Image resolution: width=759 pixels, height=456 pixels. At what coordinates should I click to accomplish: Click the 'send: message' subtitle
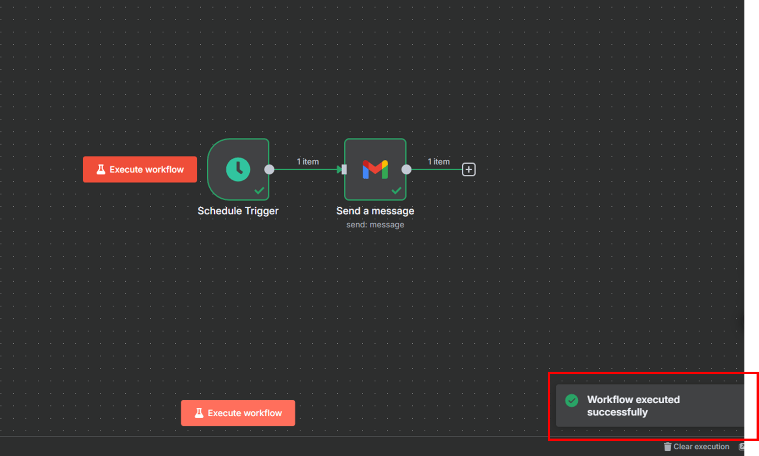(x=375, y=225)
